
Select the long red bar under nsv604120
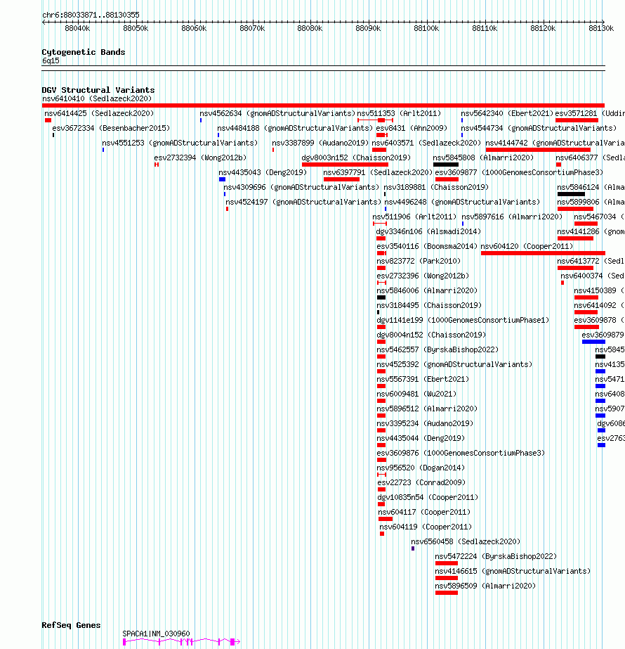543,253
